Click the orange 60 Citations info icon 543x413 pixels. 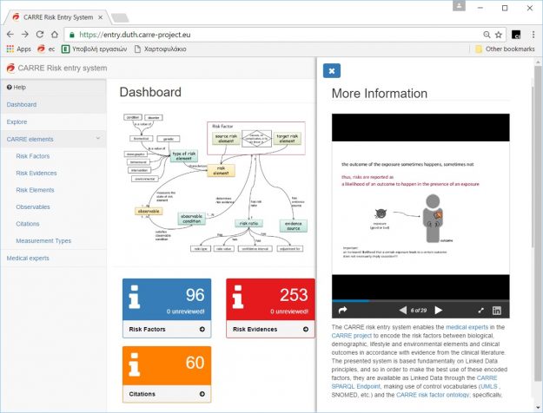click(x=134, y=365)
